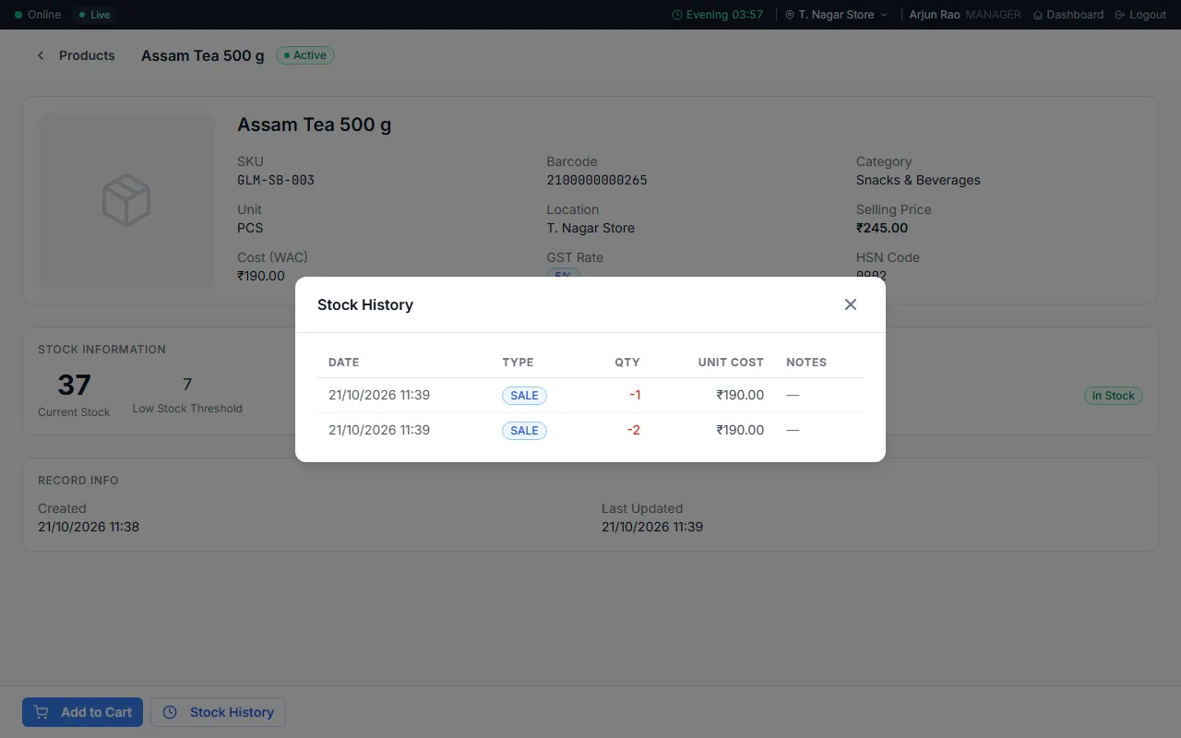
Task: Go to the Dashboard link
Action: point(1068,15)
